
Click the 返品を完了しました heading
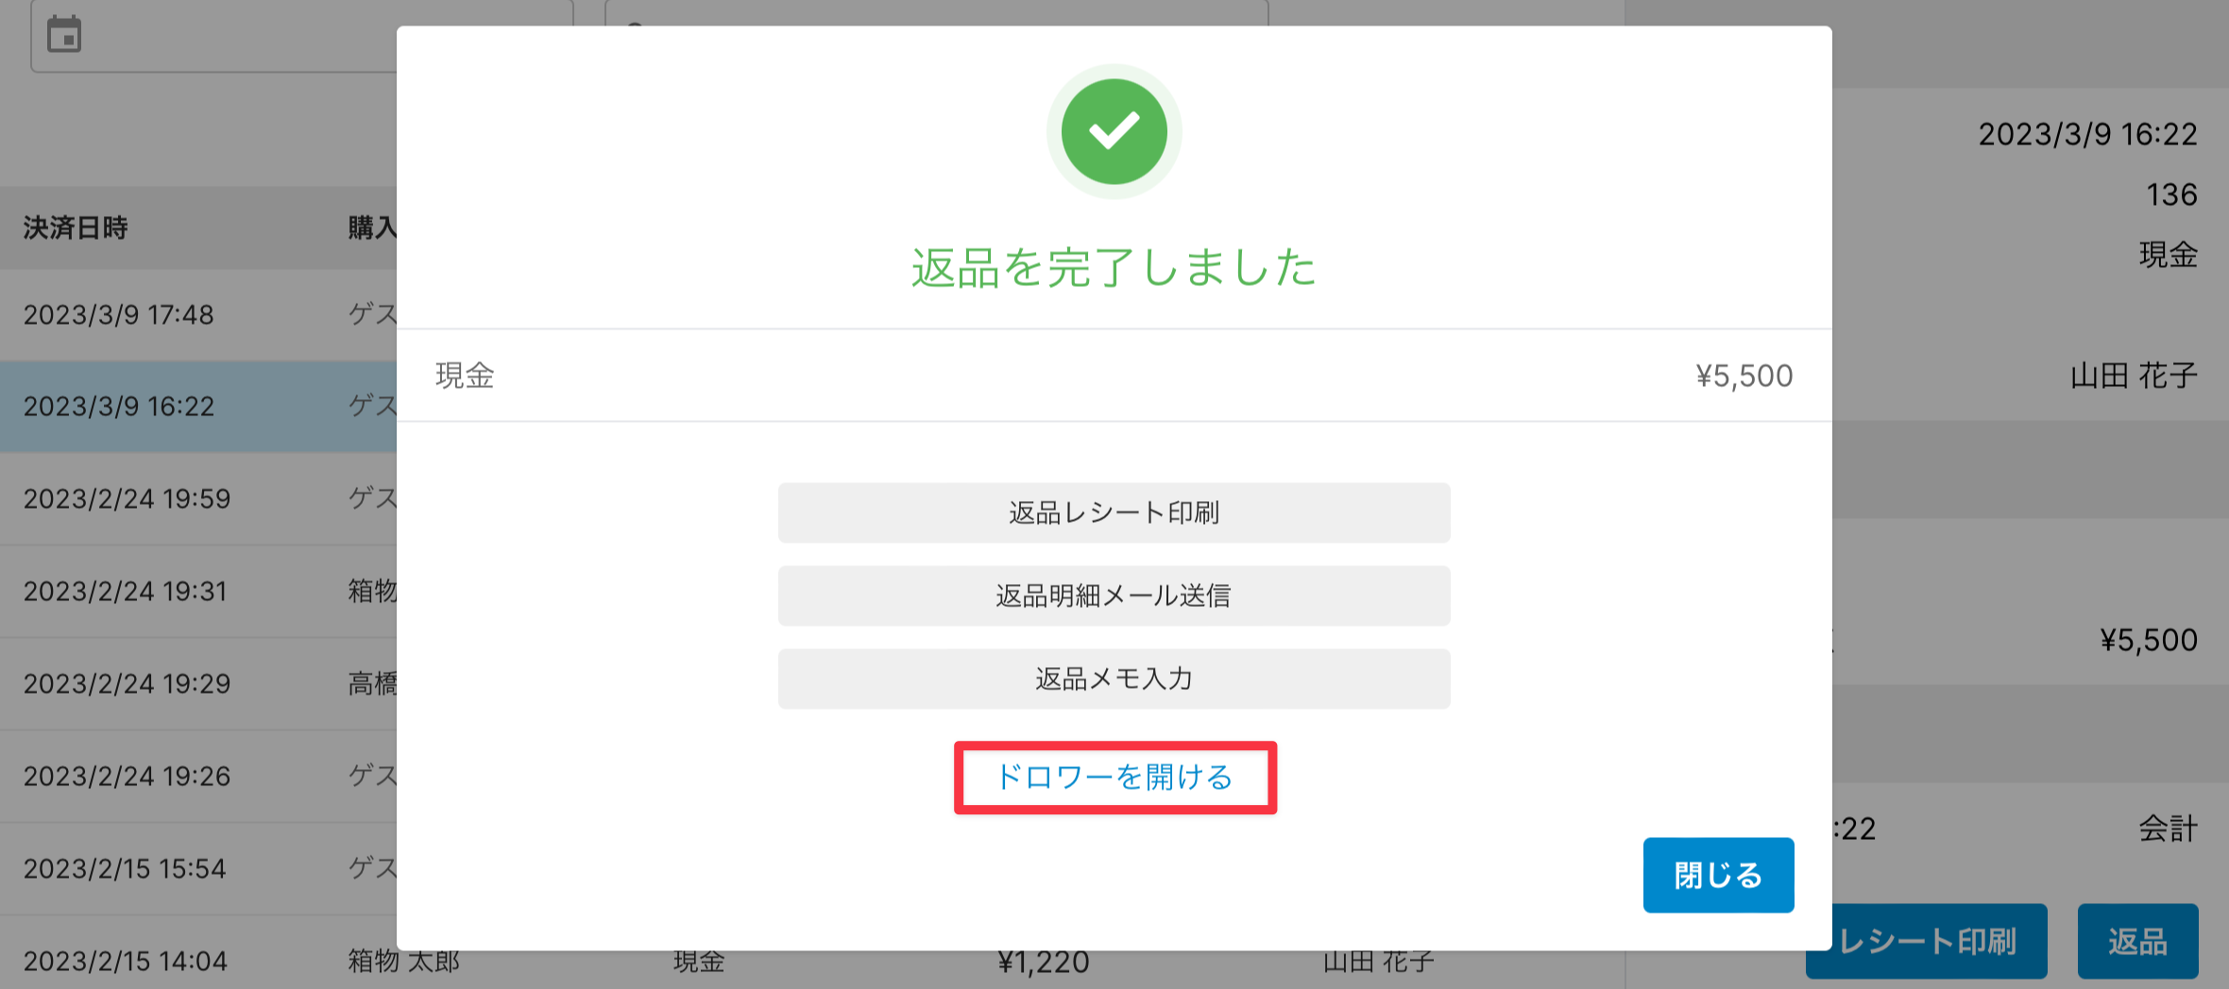click(1114, 268)
